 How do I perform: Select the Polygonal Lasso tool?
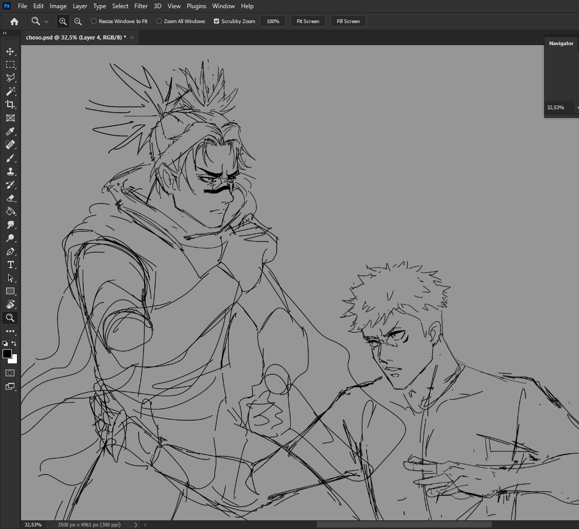(x=10, y=77)
